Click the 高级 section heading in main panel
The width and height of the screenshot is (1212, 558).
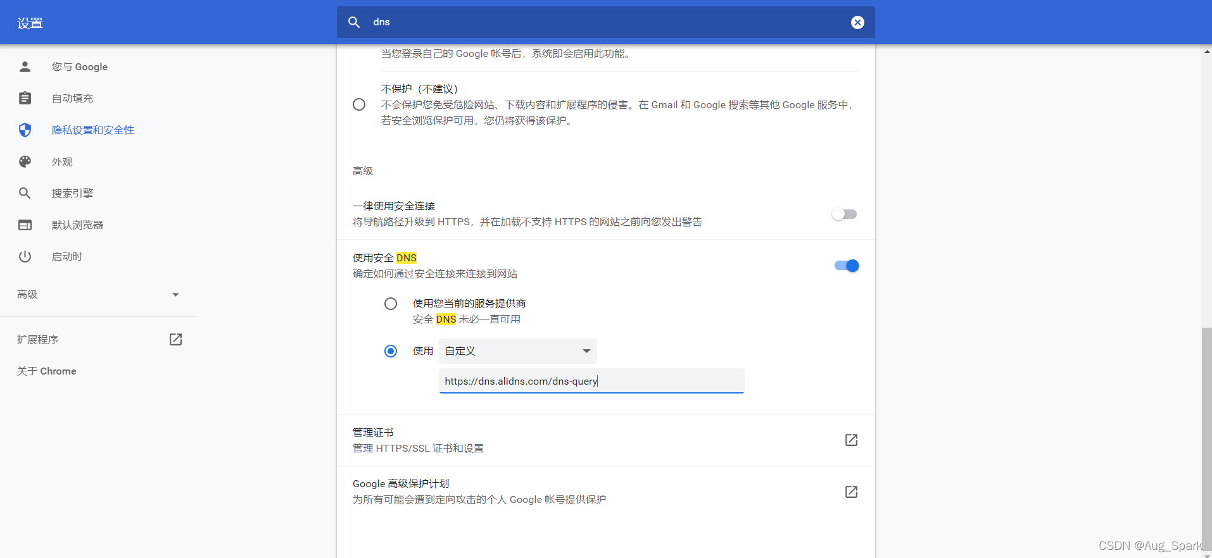(363, 171)
